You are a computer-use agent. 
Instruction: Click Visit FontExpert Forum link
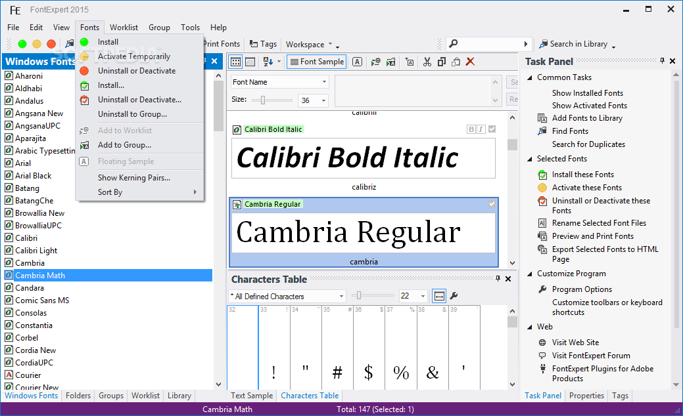591,356
